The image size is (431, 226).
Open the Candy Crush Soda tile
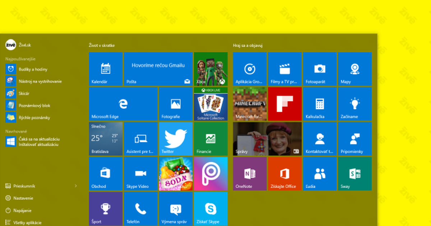pyautogui.click(x=175, y=173)
